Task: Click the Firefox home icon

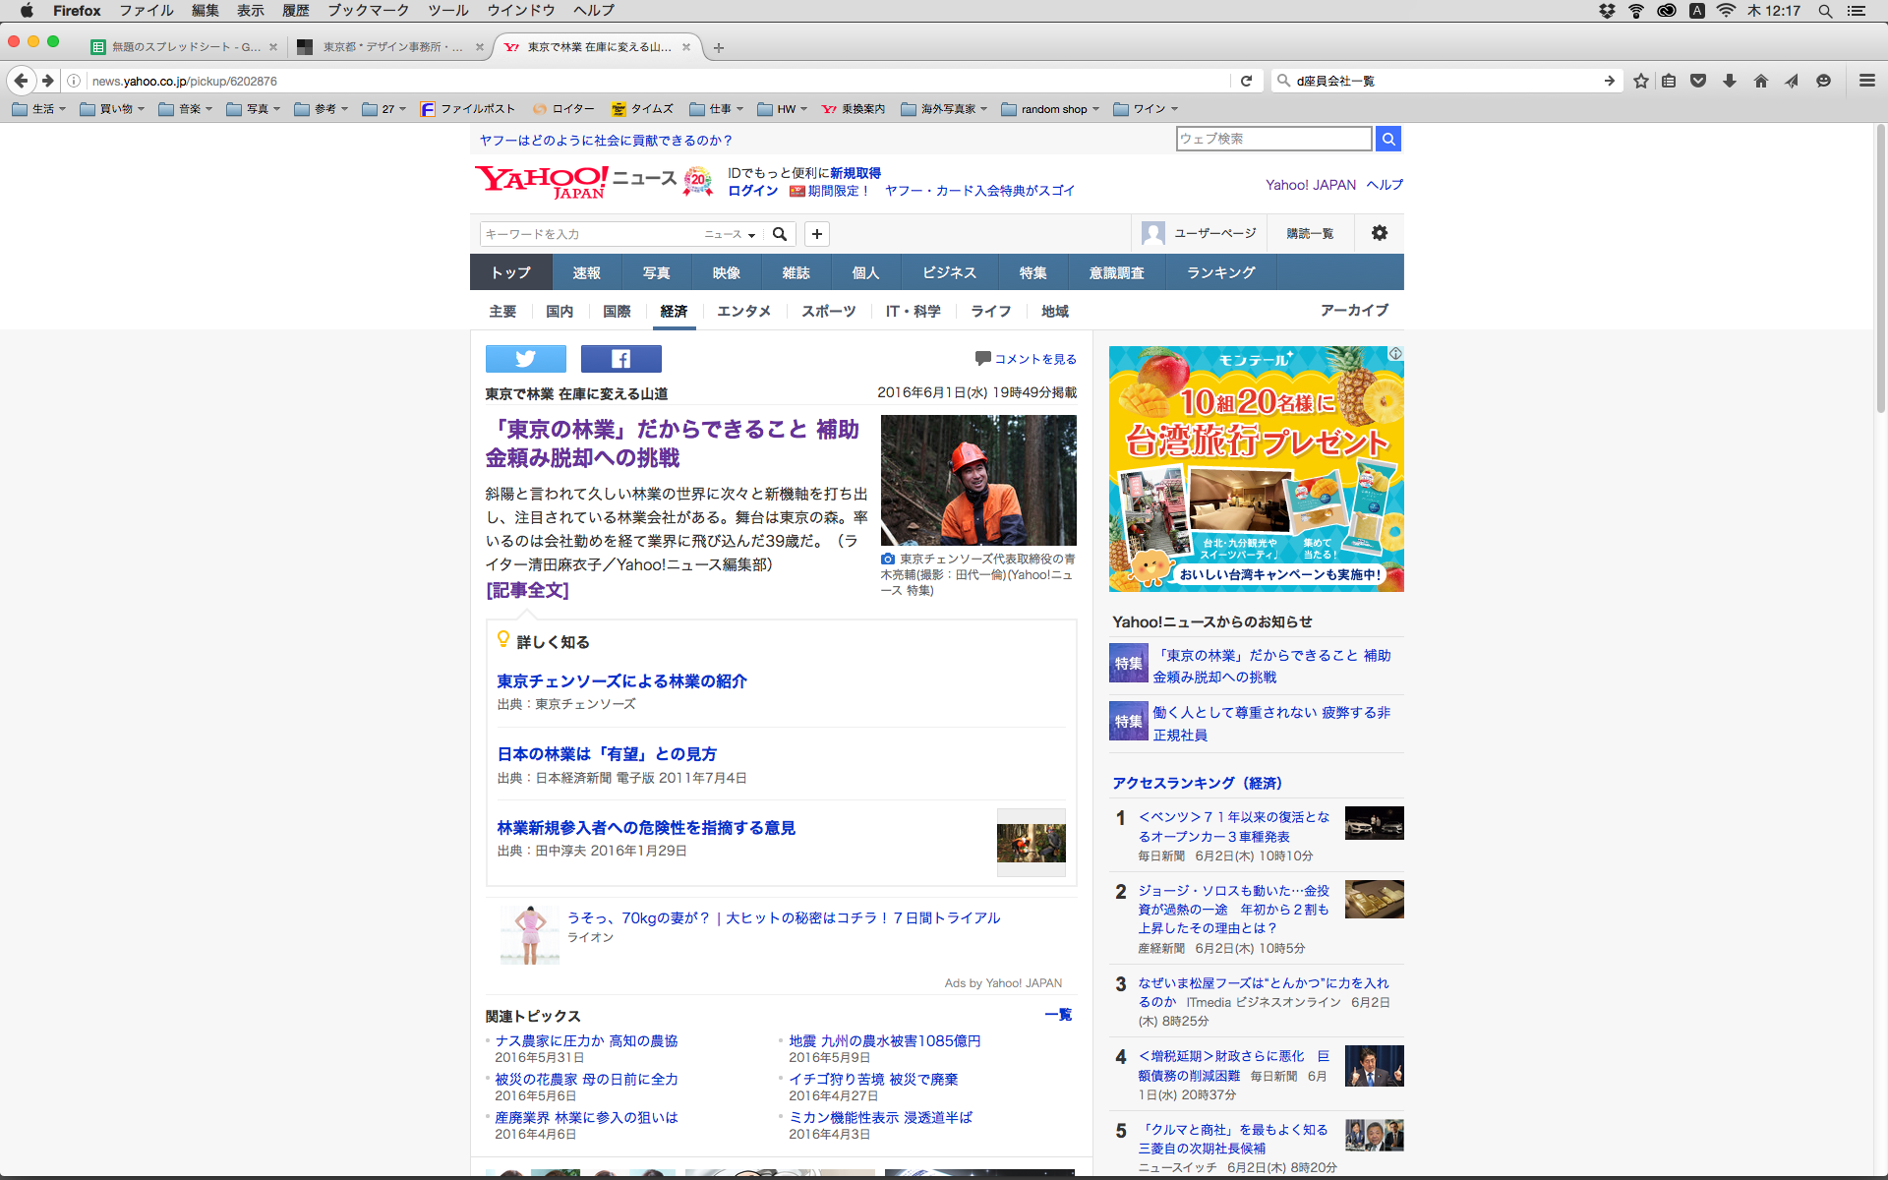Action: pos(1760,81)
